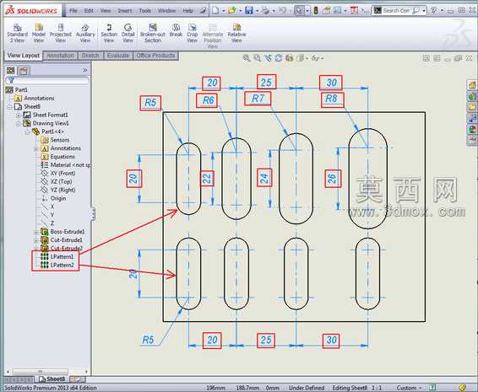Click the Sheet8 tab at bottom
The image size is (478, 392).
[52, 379]
